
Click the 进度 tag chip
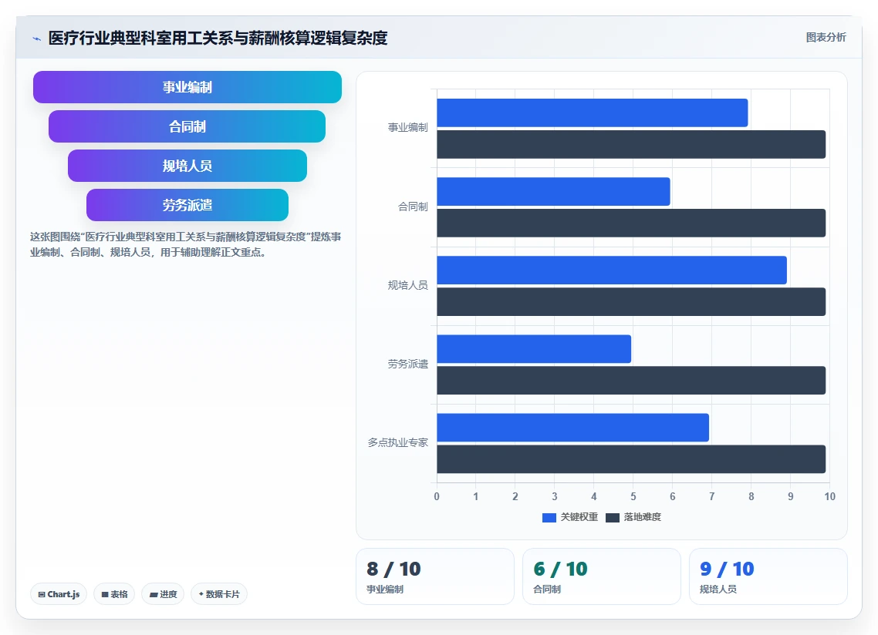(x=163, y=594)
